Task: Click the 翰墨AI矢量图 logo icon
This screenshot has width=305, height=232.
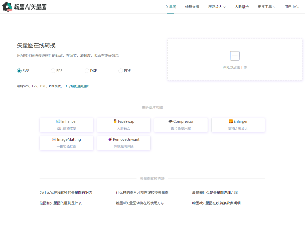Action: tap(7, 7)
